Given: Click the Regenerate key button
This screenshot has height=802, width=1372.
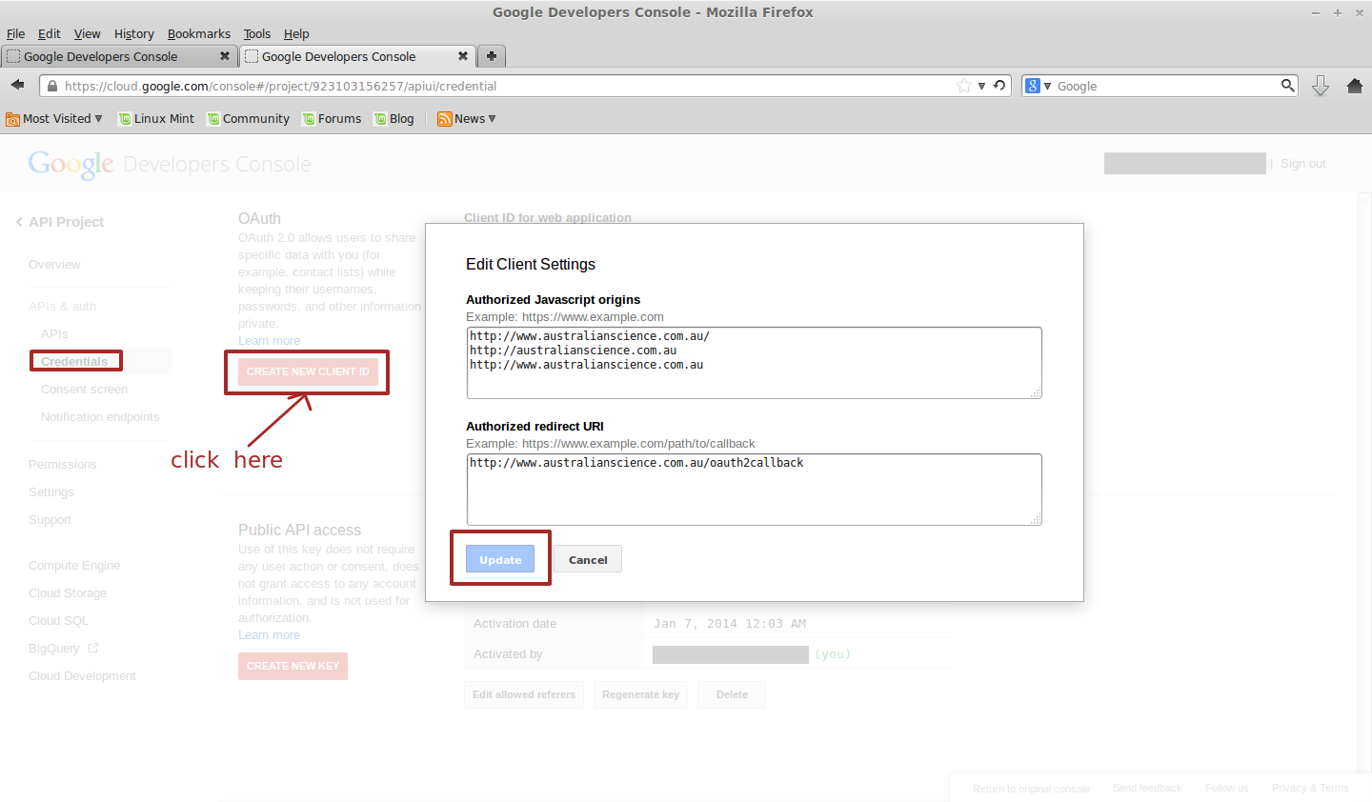Looking at the screenshot, I should click(640, 694).
